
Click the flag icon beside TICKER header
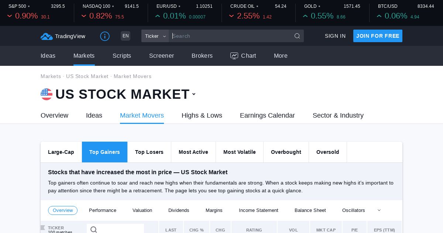coord(43,228)
